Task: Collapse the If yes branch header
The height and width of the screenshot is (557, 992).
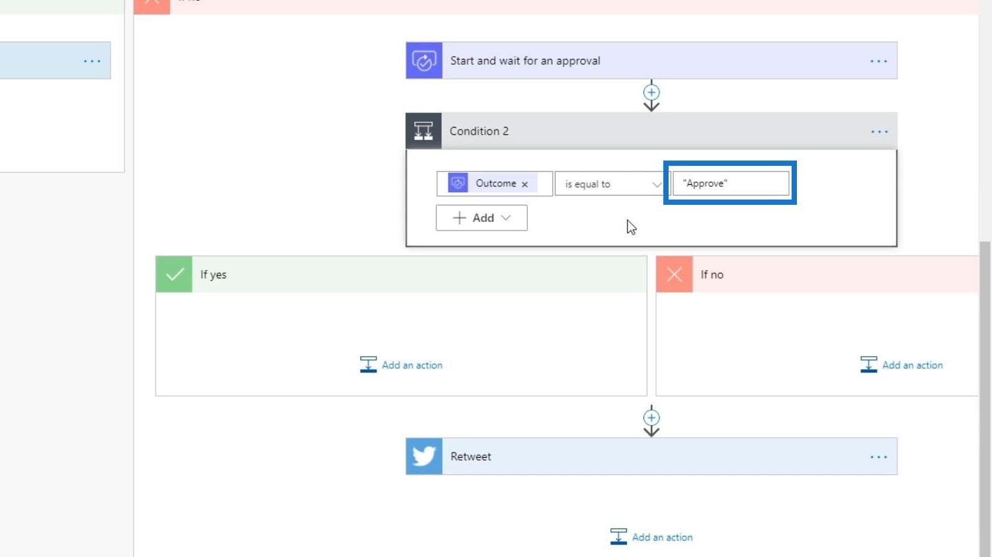Action: click(x=401, y=274)
